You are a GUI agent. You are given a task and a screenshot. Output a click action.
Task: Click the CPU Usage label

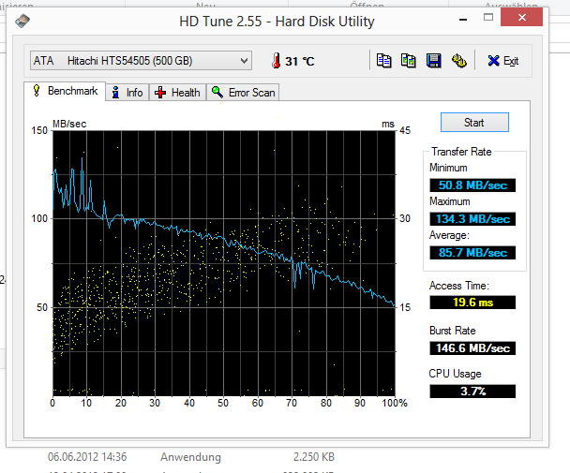(455, 374)
